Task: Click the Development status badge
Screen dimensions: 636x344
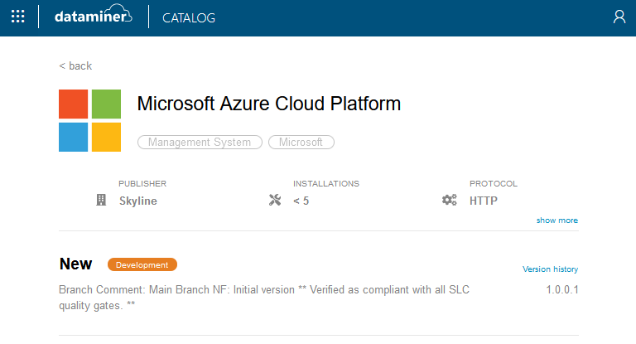Action: (142, 264)
